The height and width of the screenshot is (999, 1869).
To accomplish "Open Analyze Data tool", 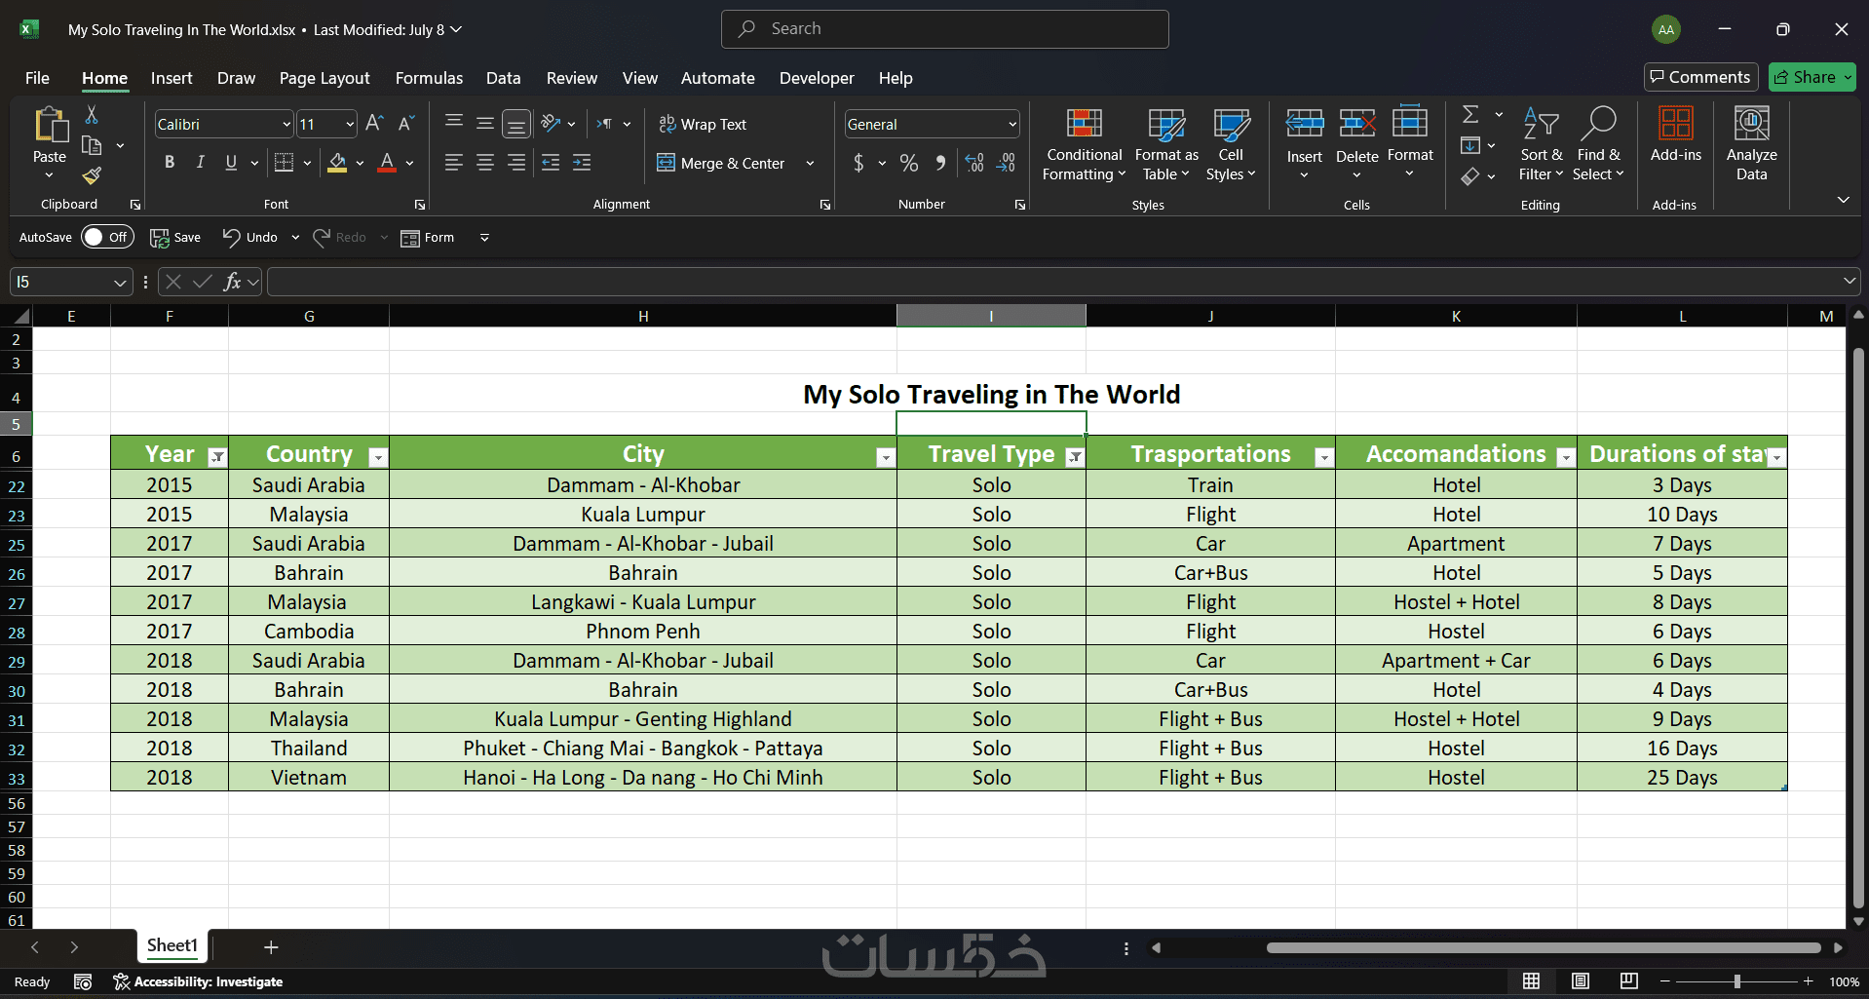I will pos(1751,144).
